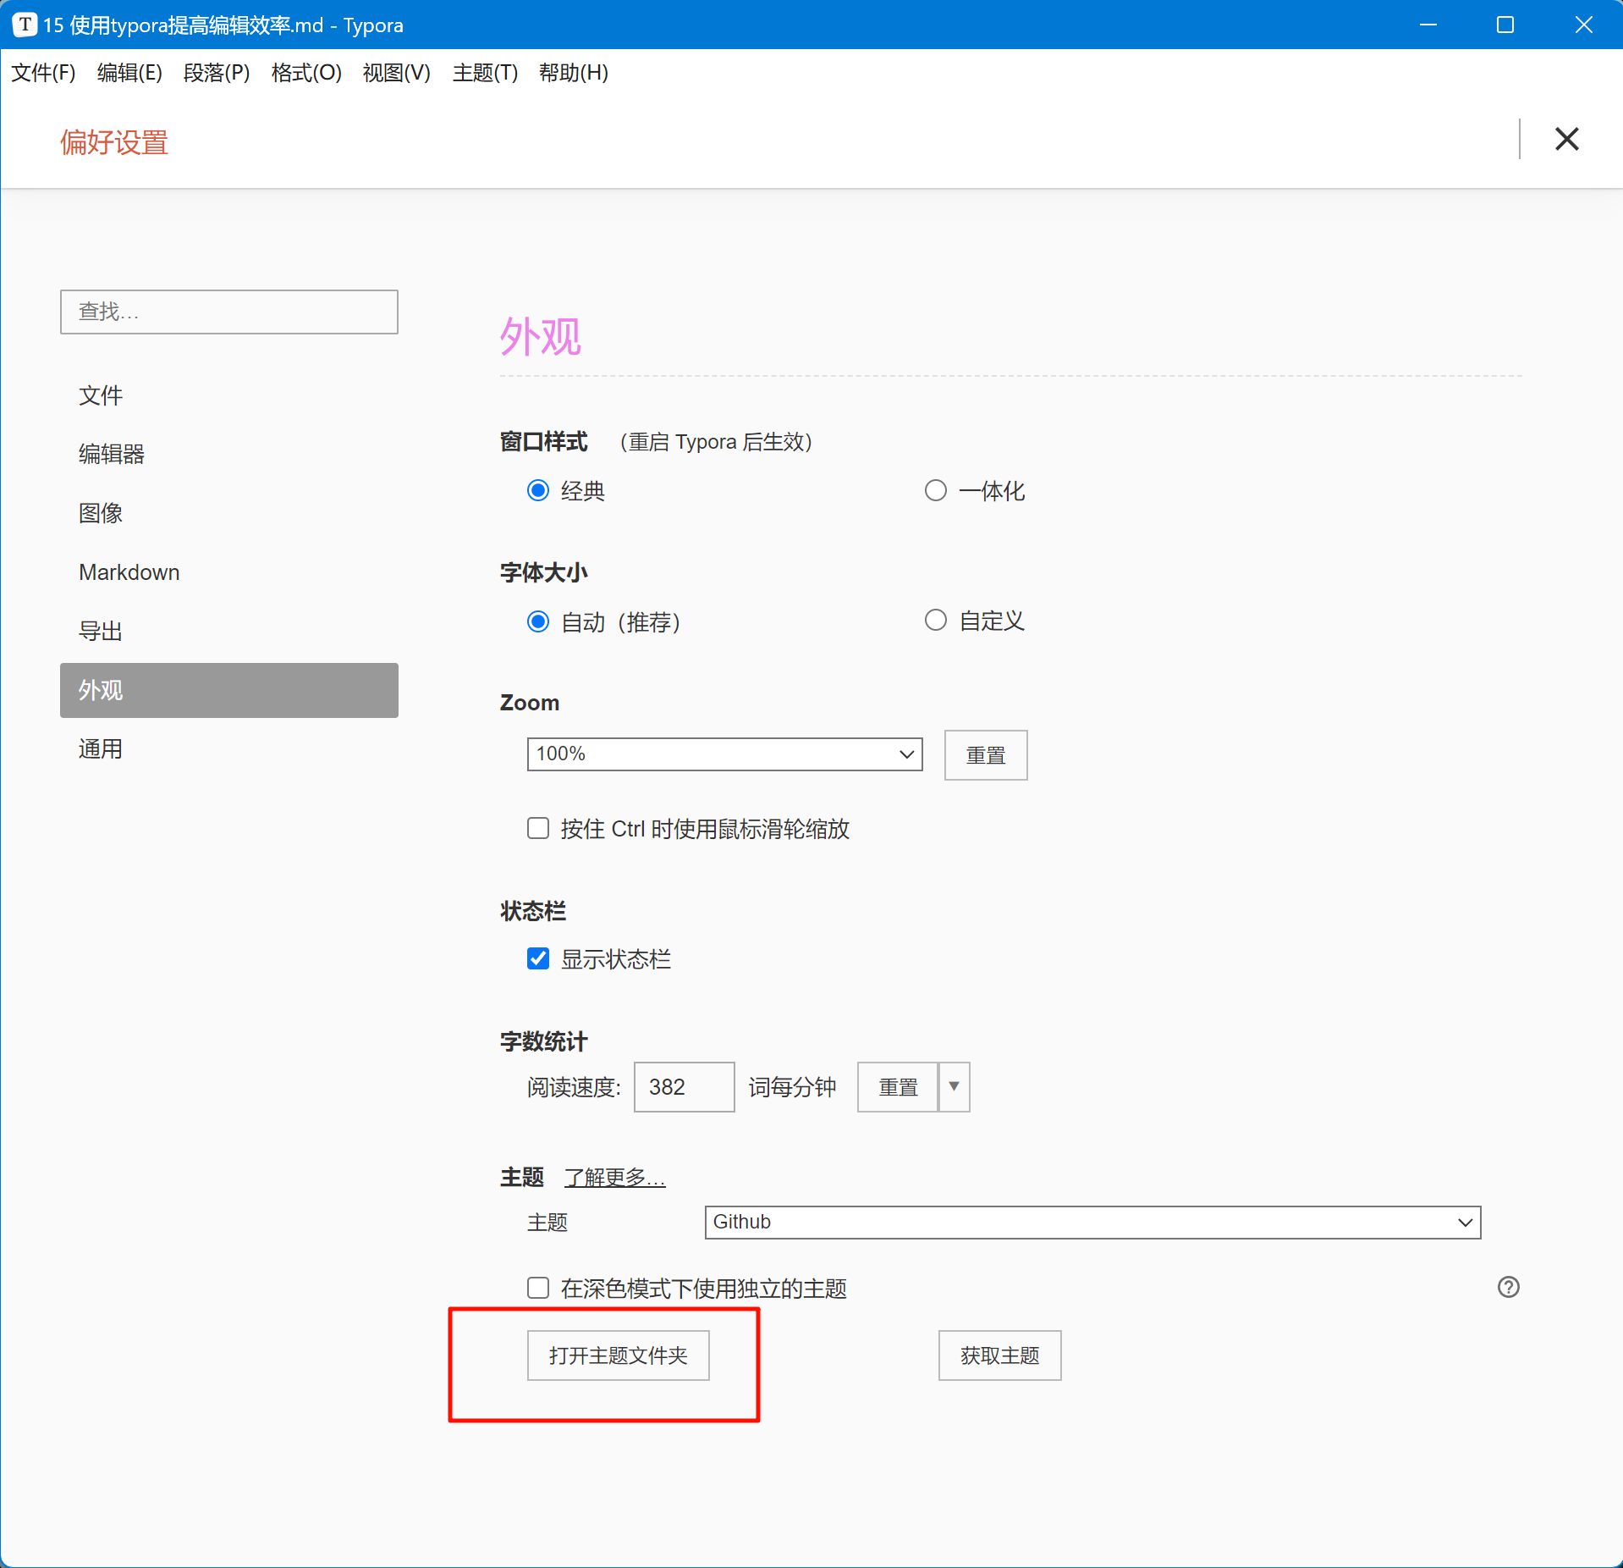Minimize the Typora window
Image resolution: width=1623 pixels, height=1568 pixels.
[x=1428, y=25]
